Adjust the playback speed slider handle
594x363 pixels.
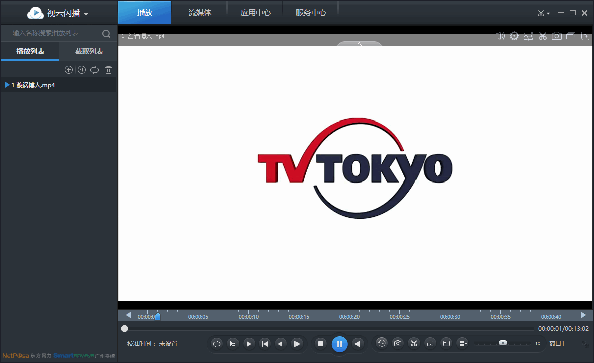[x=503, y=343]
